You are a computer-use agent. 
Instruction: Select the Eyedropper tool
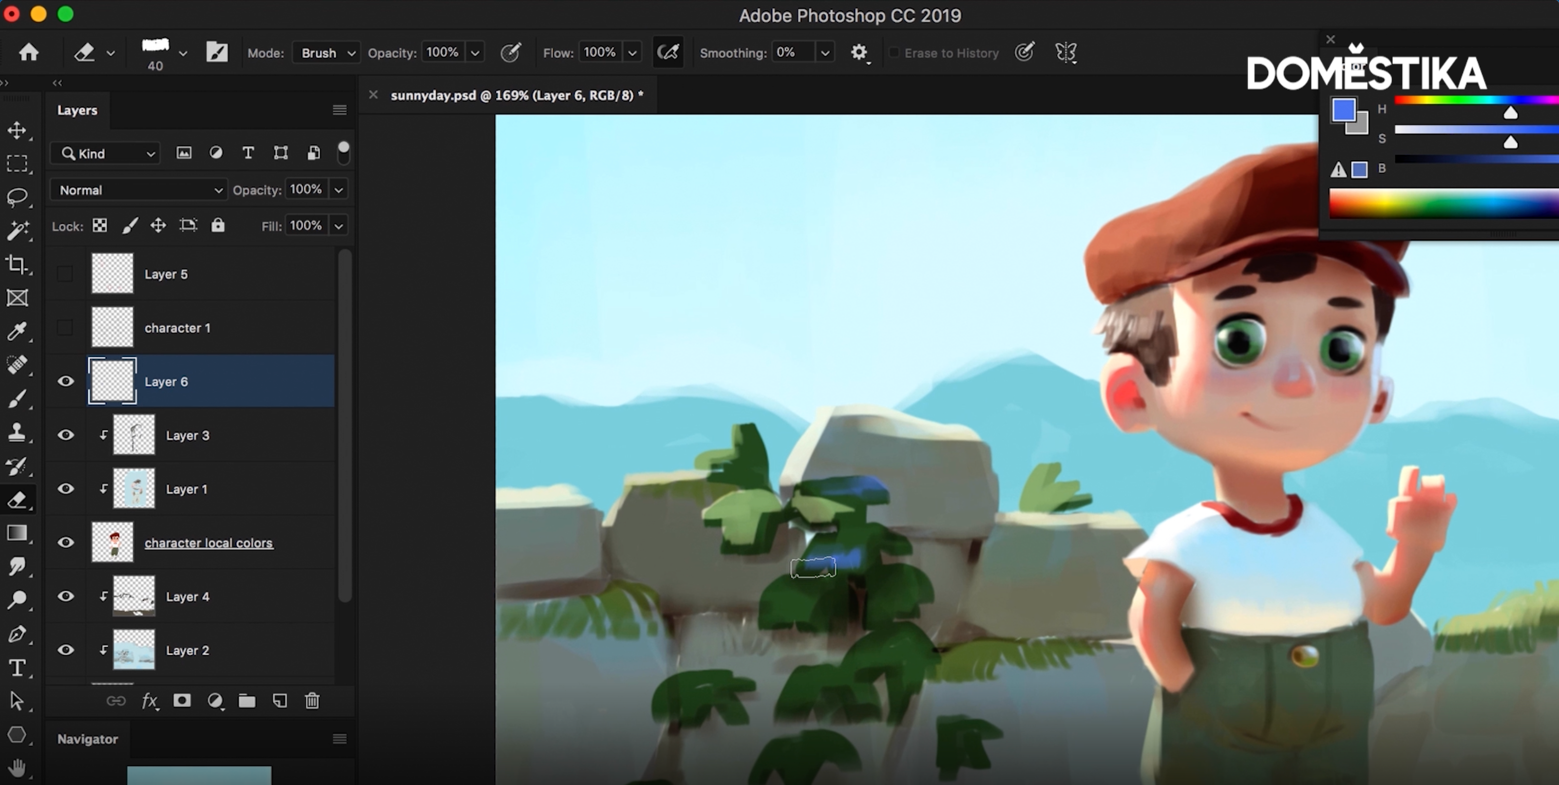[x=17, y=332]
